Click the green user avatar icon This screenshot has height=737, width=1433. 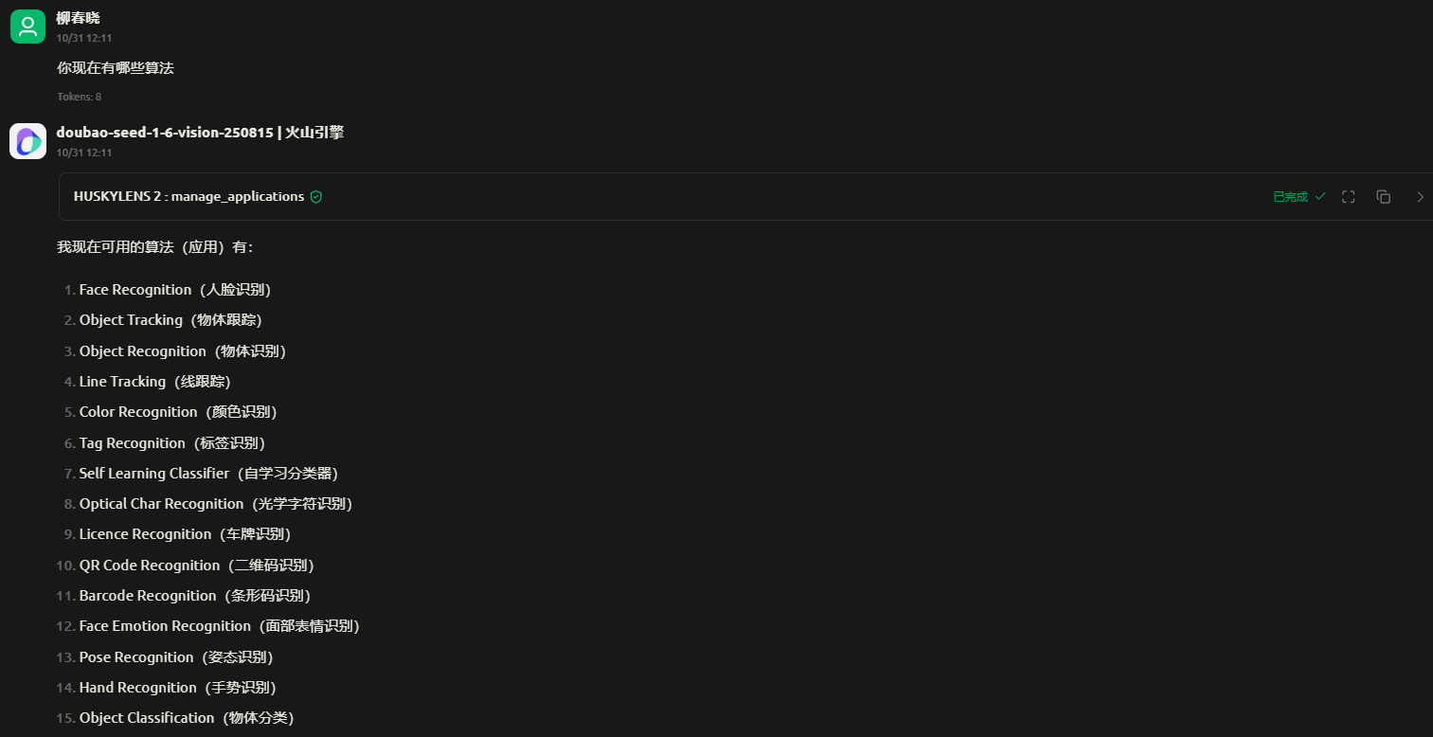point(27,27)
